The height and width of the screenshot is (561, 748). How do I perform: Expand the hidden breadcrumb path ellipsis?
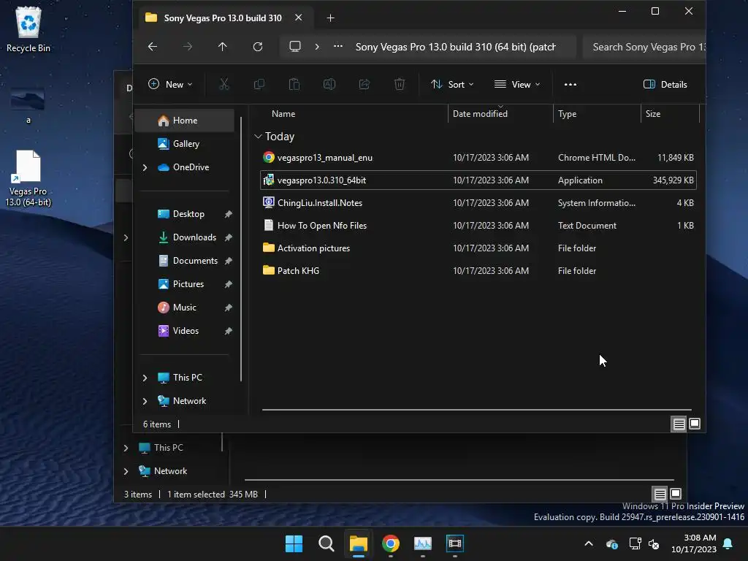point(337,46)
